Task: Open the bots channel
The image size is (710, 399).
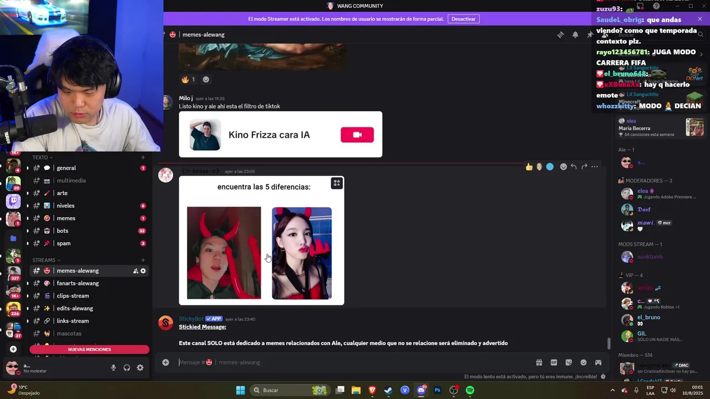Action: (89, 231)
